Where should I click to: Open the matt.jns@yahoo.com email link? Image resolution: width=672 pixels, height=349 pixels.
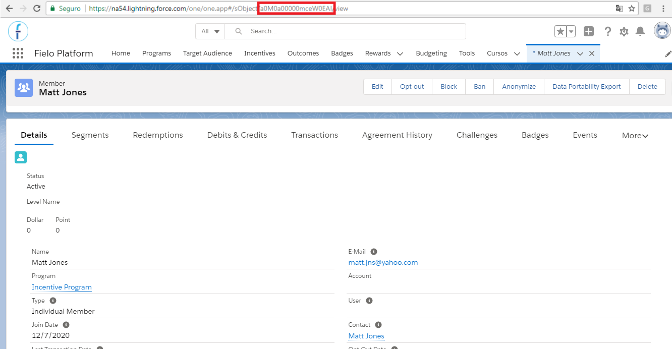tap(383, 262)
